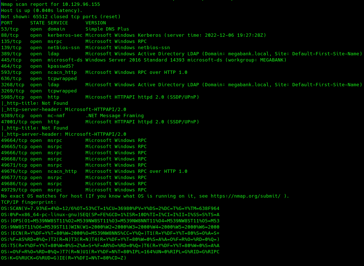The image size is (364, 266).
Task: Click the .NET Message Framing version text
Action: [115, 116]
